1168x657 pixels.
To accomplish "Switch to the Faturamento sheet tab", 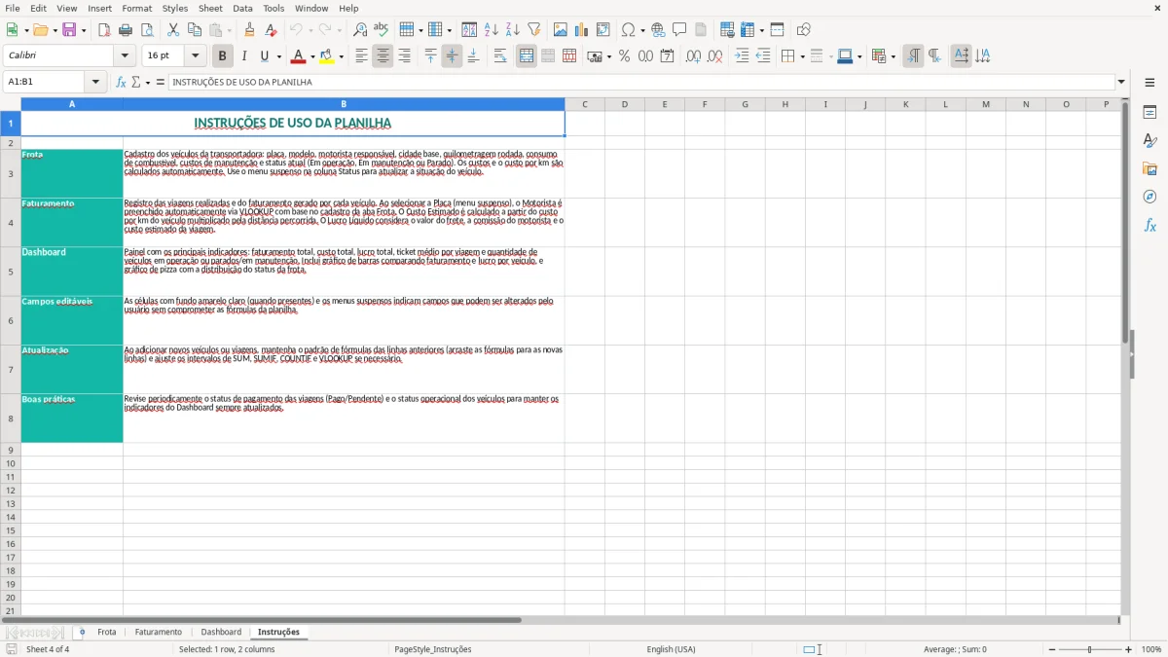I will click(159, 632).
